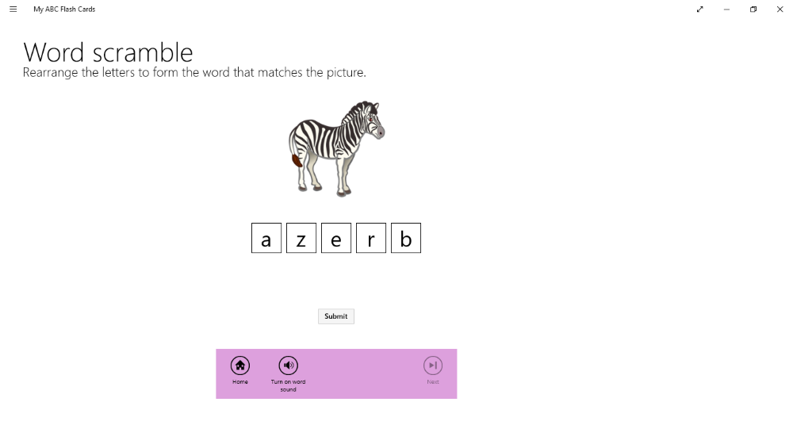The image size is (793, 421).
Task: Go to the Home screen icon
Action: tap(239, 366)
